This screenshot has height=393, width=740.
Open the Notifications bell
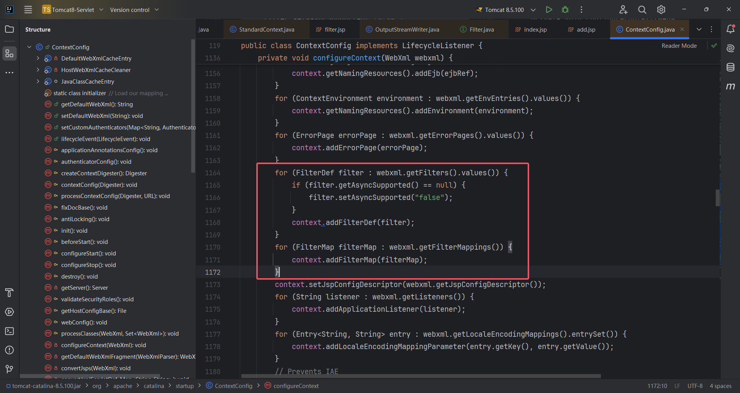(730, 29)
